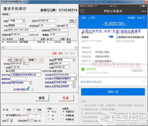148x126 pixels.
Task: Click the table horizontal scrollbar thumb
Action: [x=17, y=48]
